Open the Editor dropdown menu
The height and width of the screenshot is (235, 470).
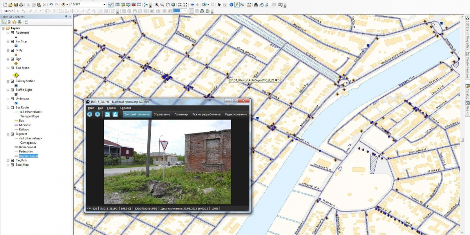coord(9,11)
